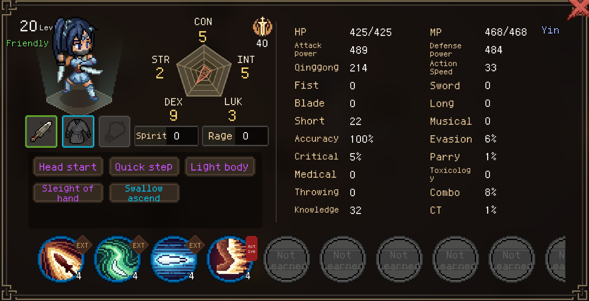Select the green swirl EXT skill icon

117,259
